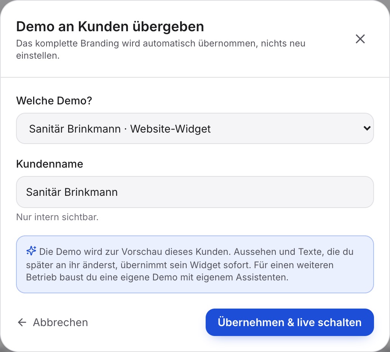Open the Welche Demo dropdown
Image resolution: width=390 pixels, height=352 pixels.
[x=195, y=128]
